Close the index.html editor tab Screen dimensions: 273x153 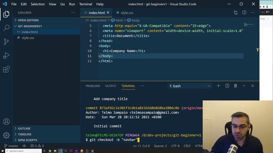click(108, 12)
